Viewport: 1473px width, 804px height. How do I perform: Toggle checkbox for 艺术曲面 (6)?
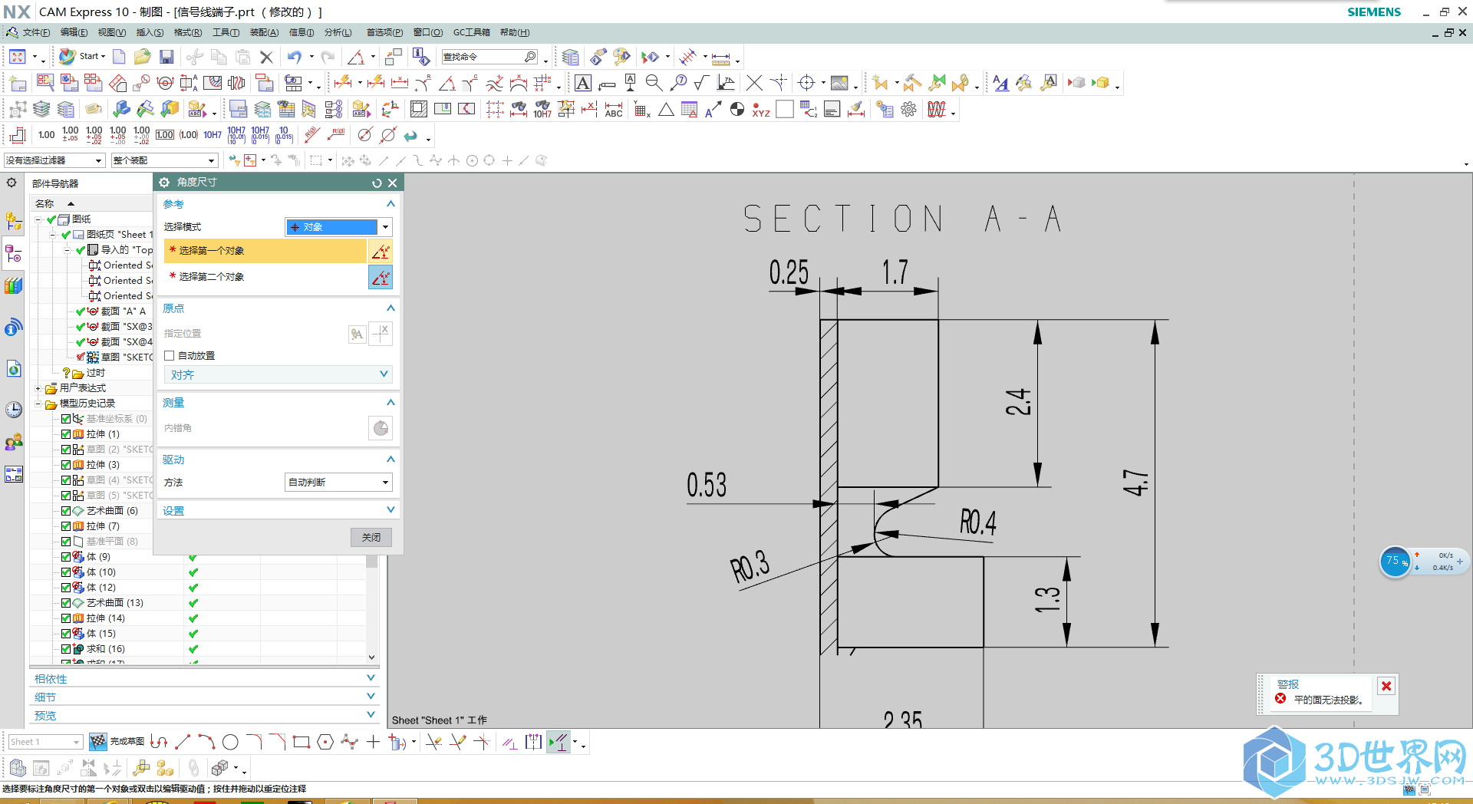pyautogui.click(x=66, y=511)
